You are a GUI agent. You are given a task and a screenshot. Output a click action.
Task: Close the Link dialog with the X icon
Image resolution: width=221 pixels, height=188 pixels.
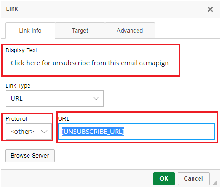click(210, 9)
